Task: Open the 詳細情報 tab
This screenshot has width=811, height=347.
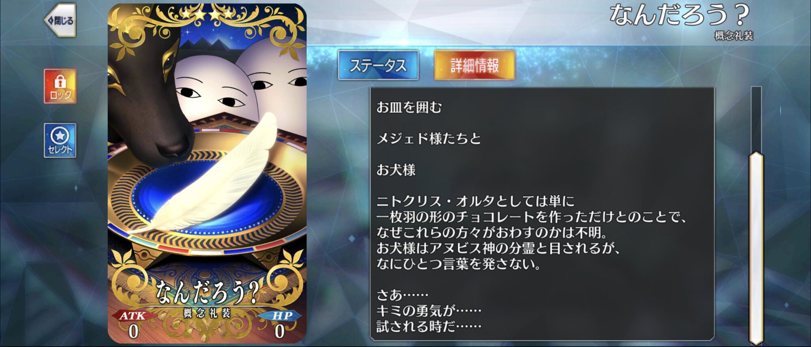Action: click(474, 65)
